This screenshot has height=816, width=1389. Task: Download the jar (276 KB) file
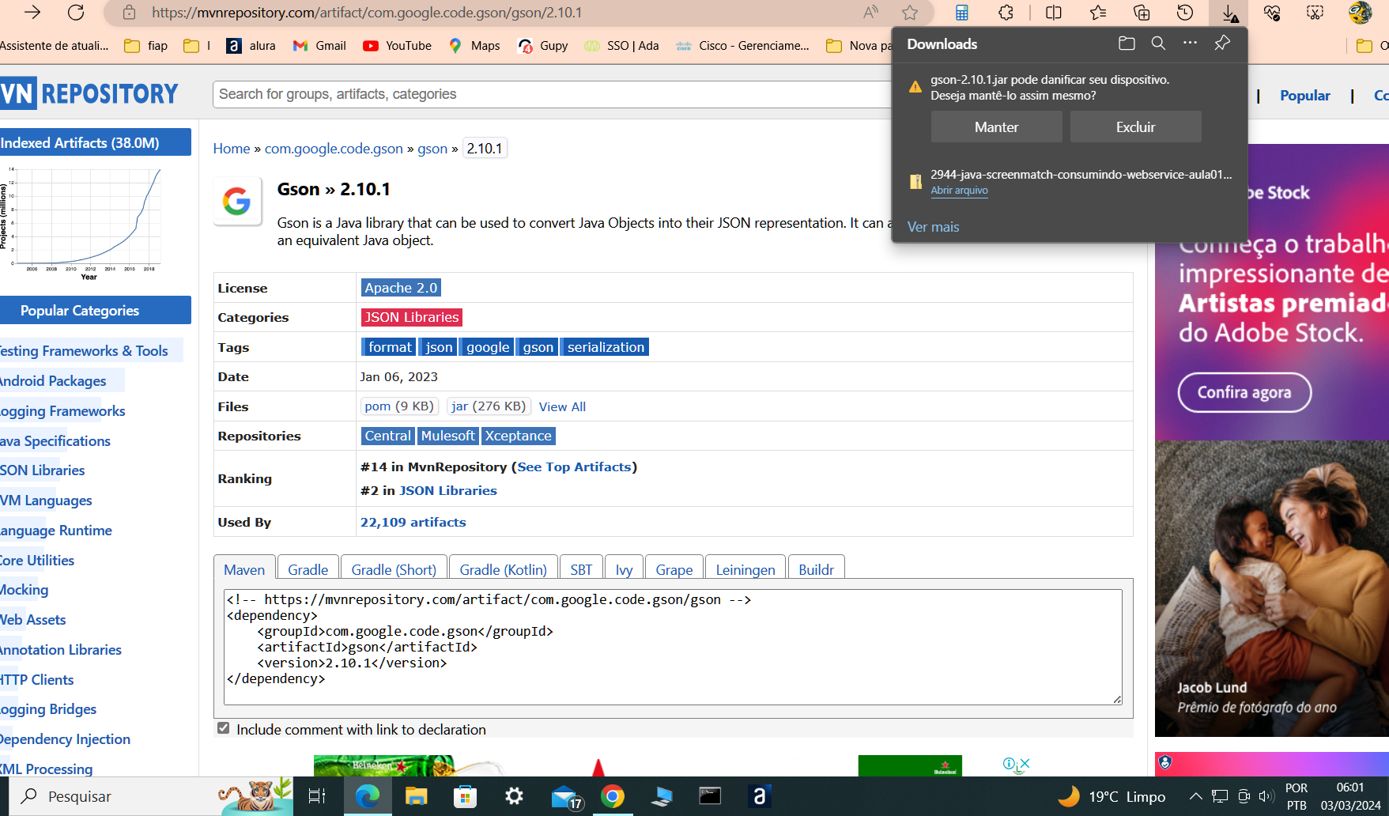[489, 406]
